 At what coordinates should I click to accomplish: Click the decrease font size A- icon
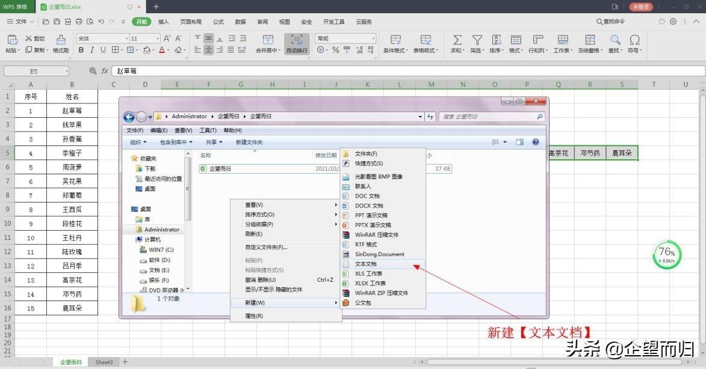pos(178,38)
